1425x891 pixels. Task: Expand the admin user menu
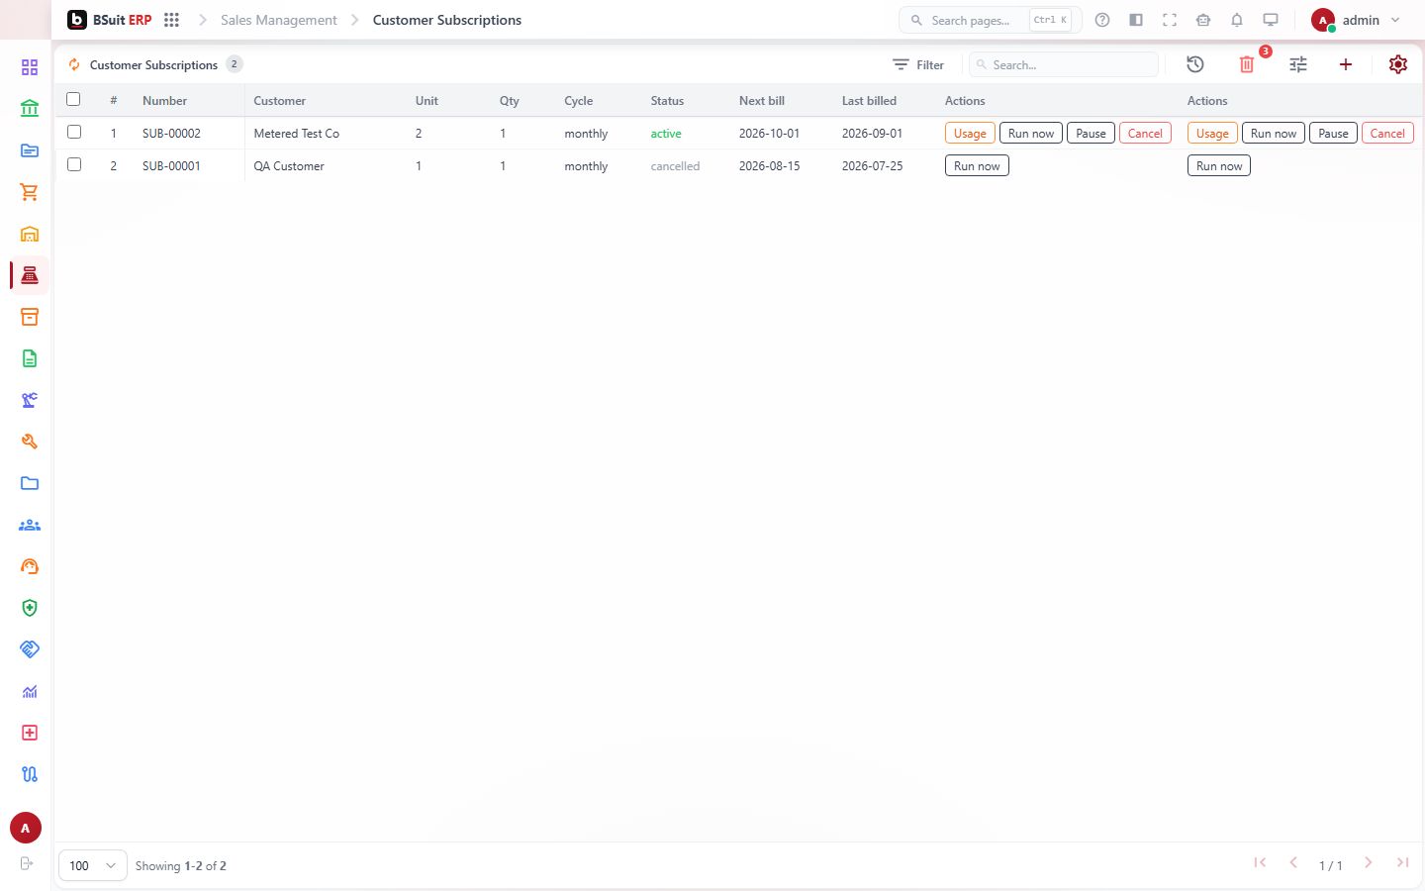(1356, 20)
